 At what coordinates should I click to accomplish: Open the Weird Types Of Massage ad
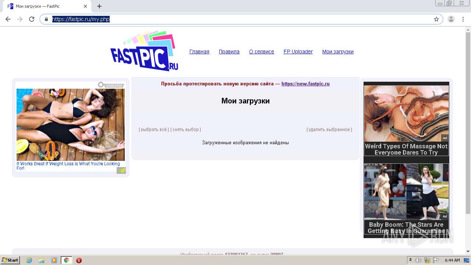click(406, 121)
